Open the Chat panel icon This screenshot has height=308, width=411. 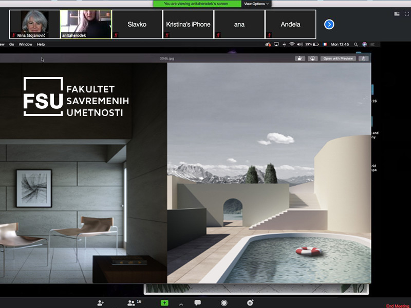198,303
